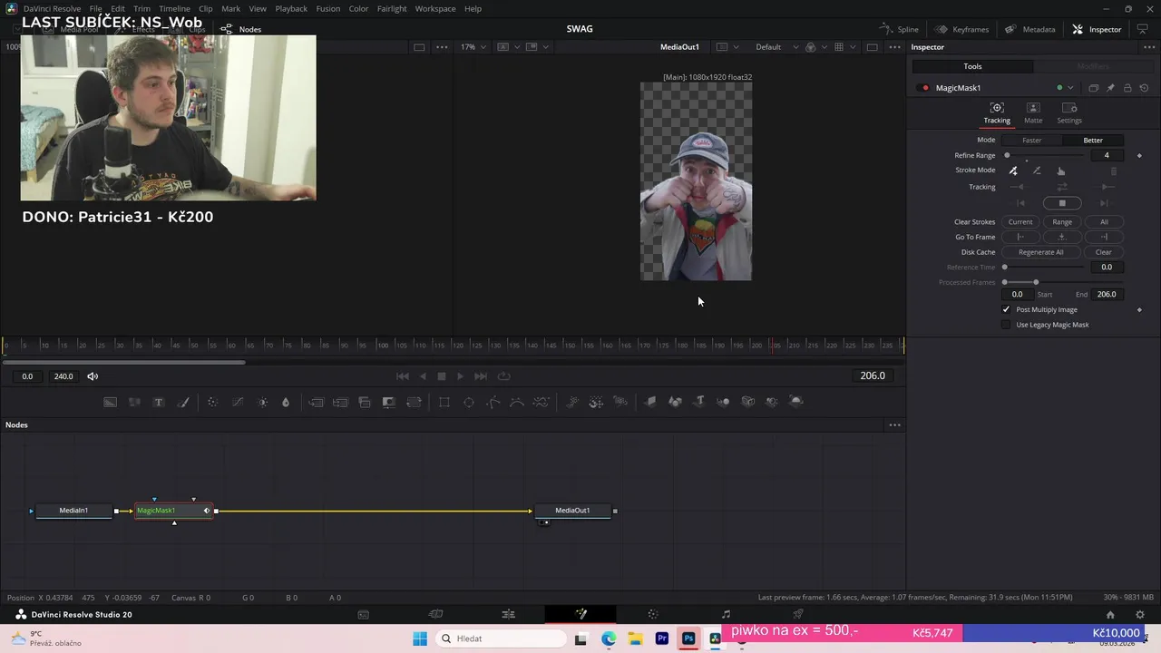1161x653 pixels.
Task: Add a Text+ tool from toolbar
Action: click(158, 402)
